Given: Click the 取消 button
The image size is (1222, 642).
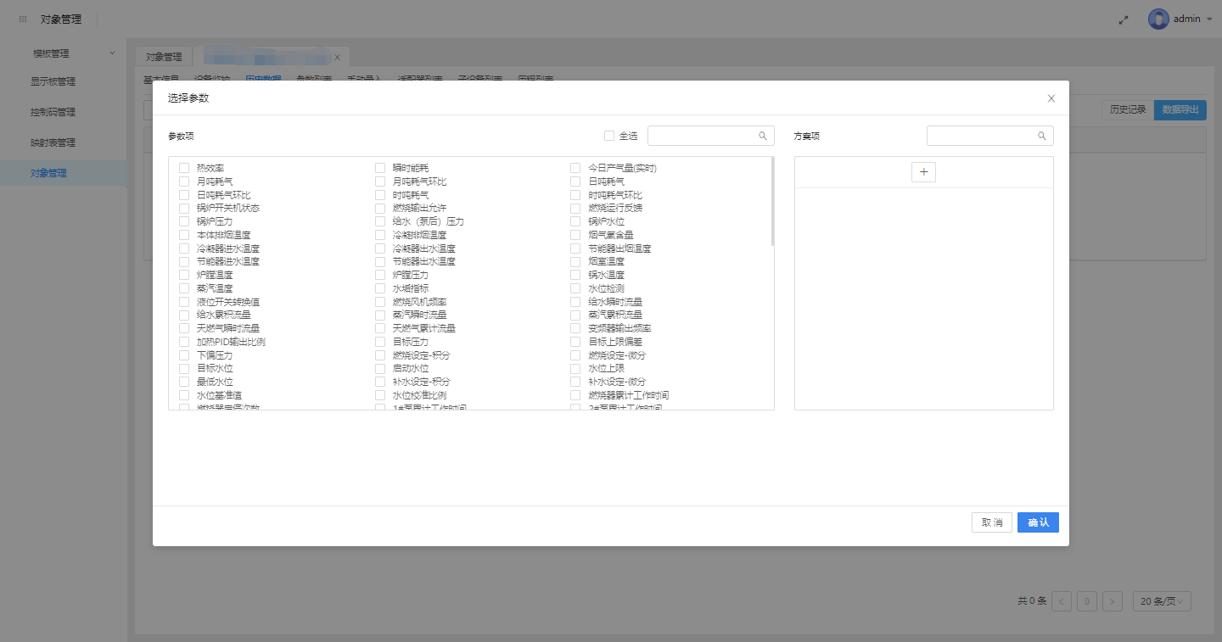Looking at the screenshot, I should click(991, 522).
